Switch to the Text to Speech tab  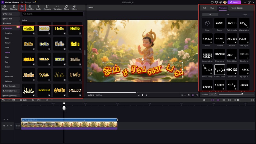[x=237, y=8]
